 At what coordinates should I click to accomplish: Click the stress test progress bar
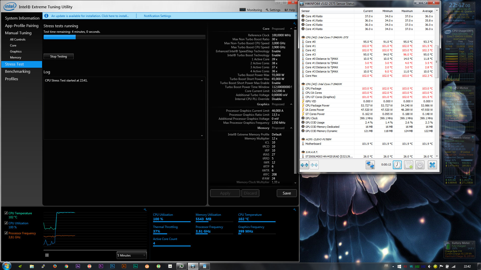tap(125, 37)
